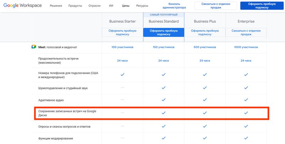
Task: Open Консоль администратора link
Action: pos(174,6)
